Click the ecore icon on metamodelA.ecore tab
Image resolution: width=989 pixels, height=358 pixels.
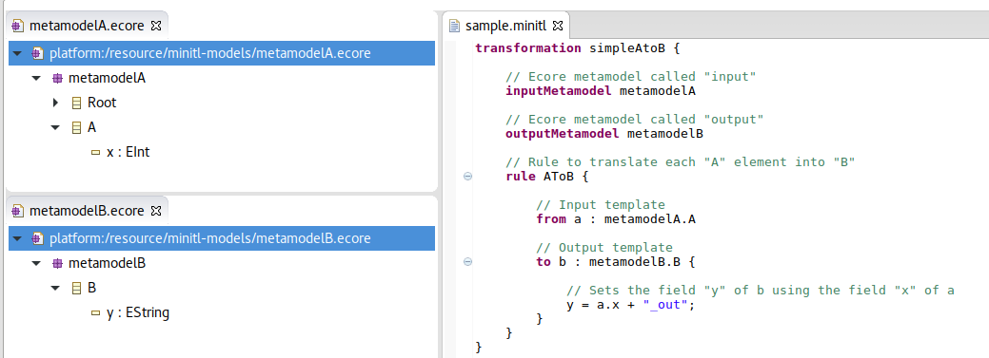coord(18,26)
